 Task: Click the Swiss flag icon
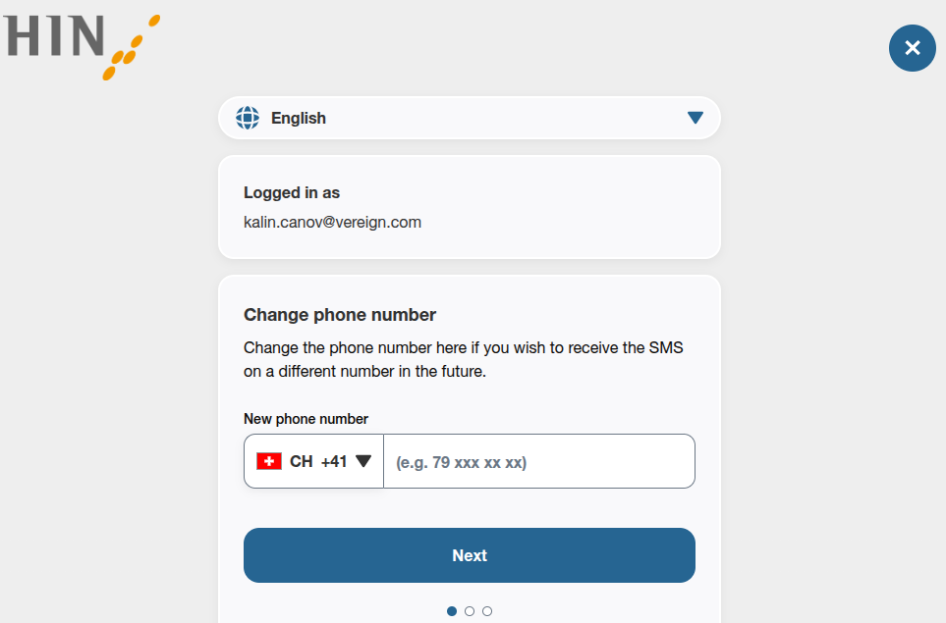pyautogui.click(x=269, y=461)
